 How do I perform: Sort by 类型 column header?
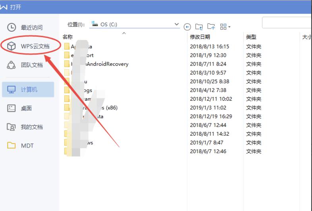coord(251,37)
